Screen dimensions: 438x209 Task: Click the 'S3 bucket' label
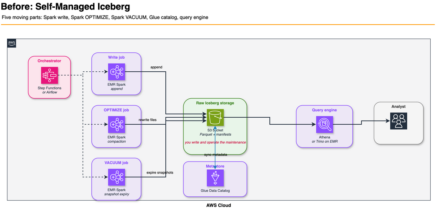pyautogui.click(x=215, y=130)
